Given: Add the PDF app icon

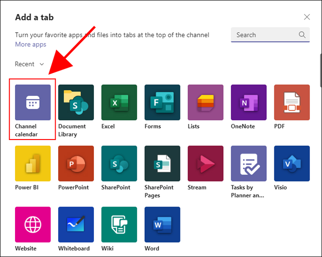Looking at the screenshot, I should (292, 102).
